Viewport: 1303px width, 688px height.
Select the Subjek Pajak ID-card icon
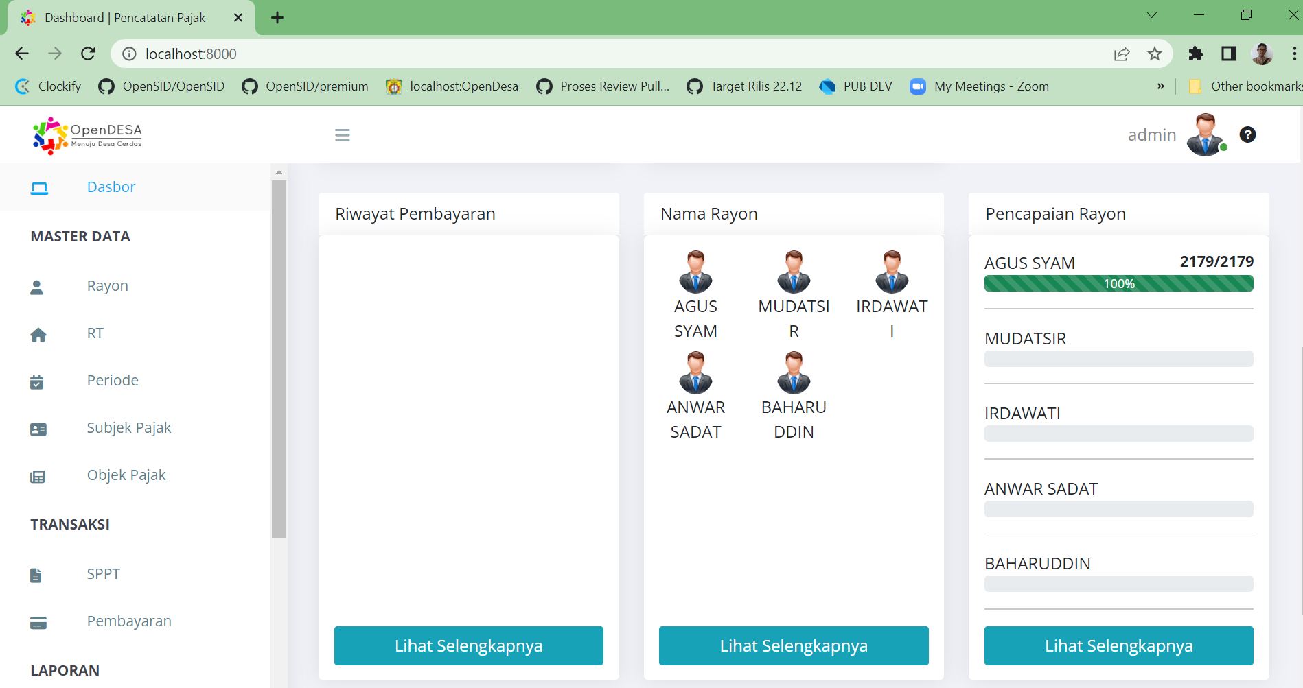38,429
